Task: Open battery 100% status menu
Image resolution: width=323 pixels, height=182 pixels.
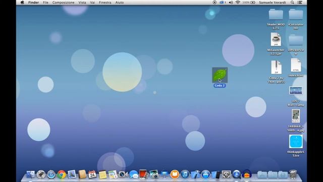Action: [249, 3]
